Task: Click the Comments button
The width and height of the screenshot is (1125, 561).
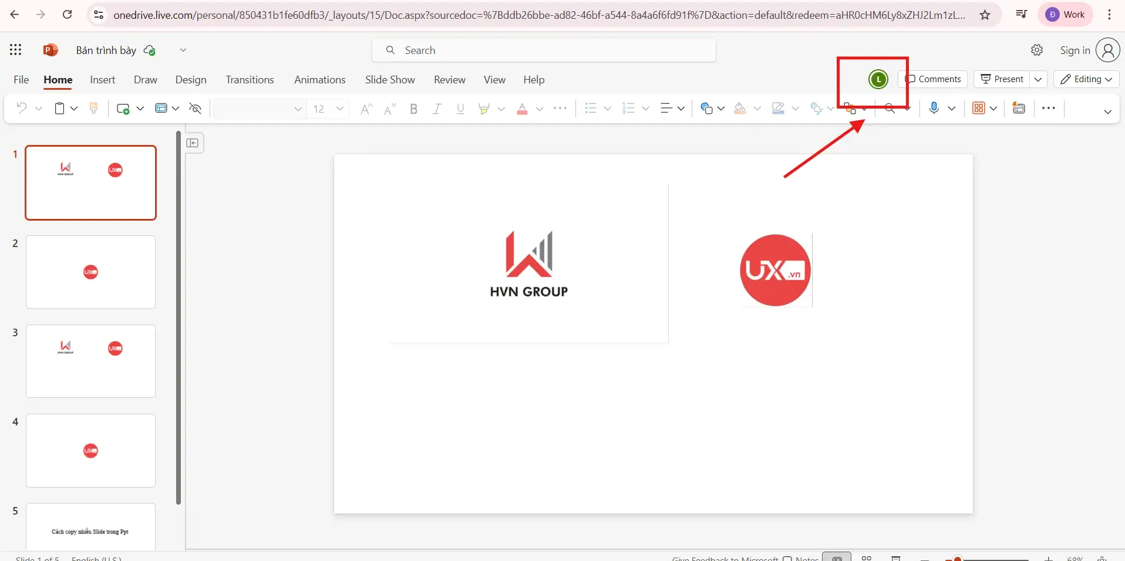Action: [933, 79]
